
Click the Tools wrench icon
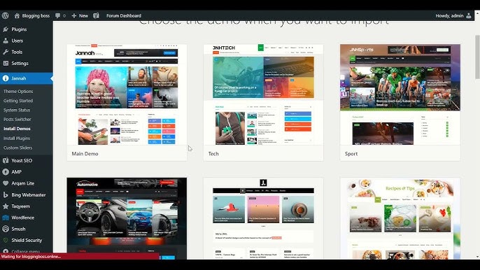[6, 52]
